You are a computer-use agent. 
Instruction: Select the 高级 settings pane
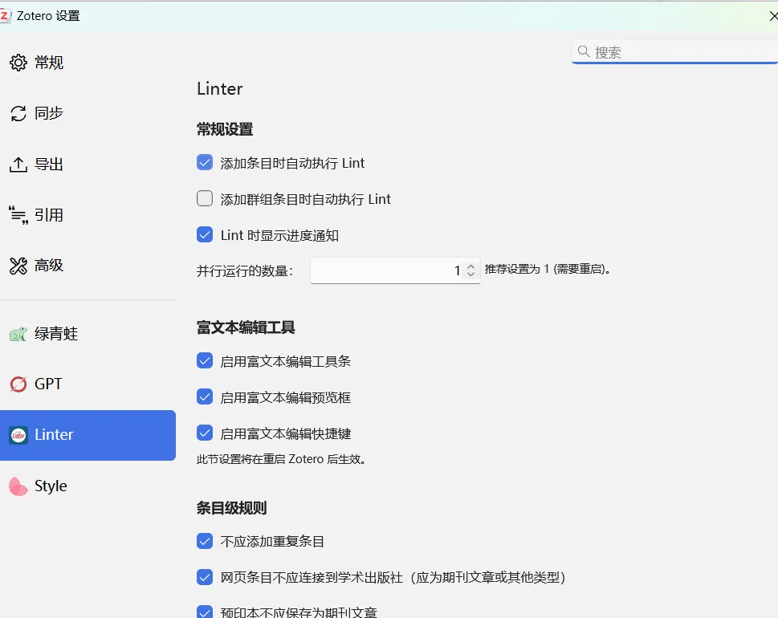coord(49,266)
